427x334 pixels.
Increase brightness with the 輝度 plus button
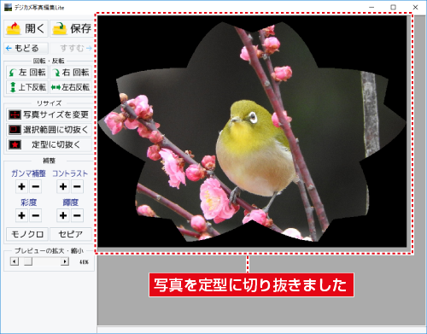pyautogui.click(x=63, y=215)
